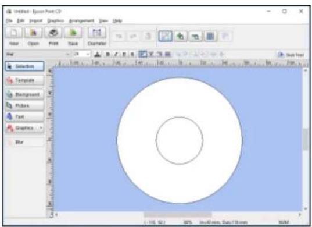Click the Text tool button
The width and height of the screenshot is (312, 227).
click(24, 116)
